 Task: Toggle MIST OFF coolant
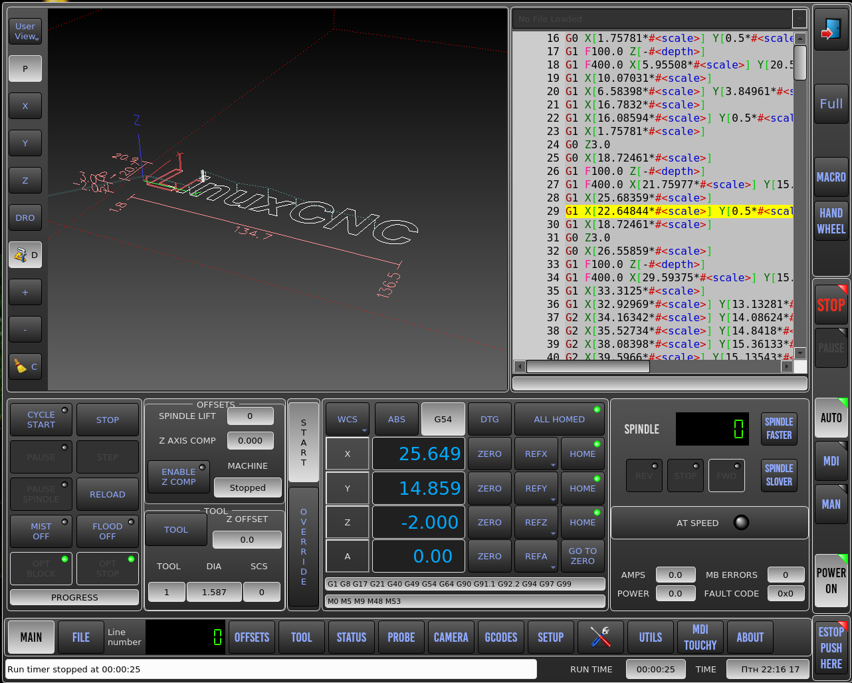coord(41,531)
